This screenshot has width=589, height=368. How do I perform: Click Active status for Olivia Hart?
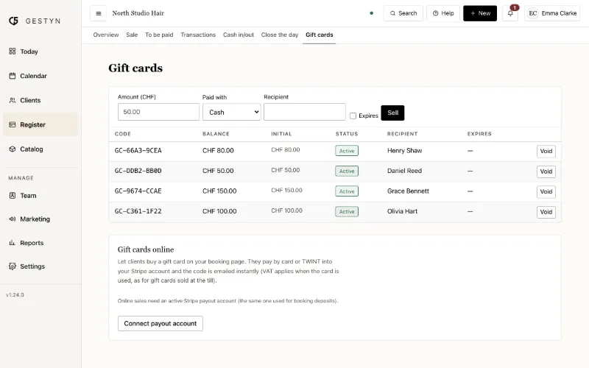pos(347,211)
